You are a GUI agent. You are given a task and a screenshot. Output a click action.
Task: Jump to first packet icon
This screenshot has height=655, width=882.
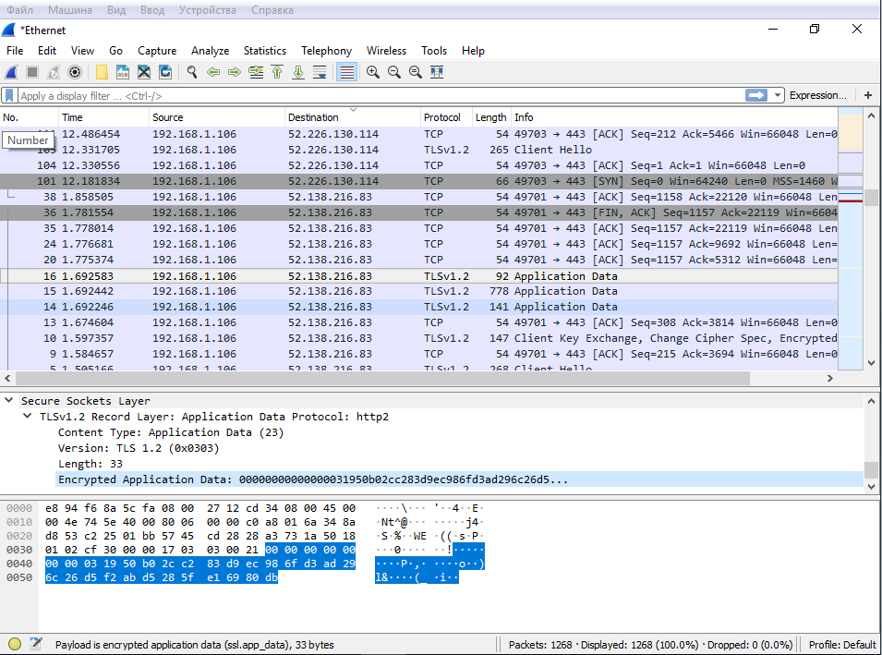click(277, 72)
